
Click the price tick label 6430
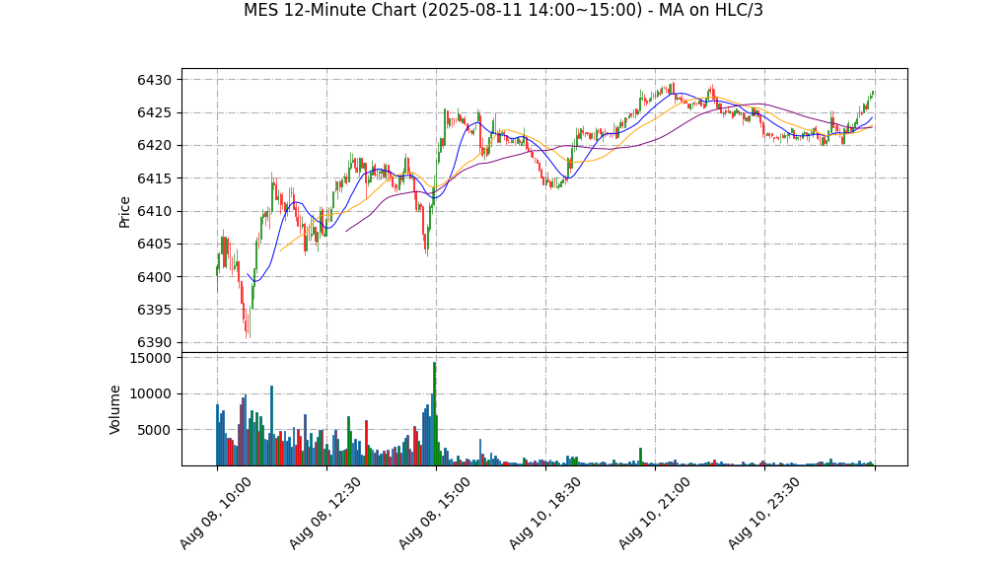(154, 80)
